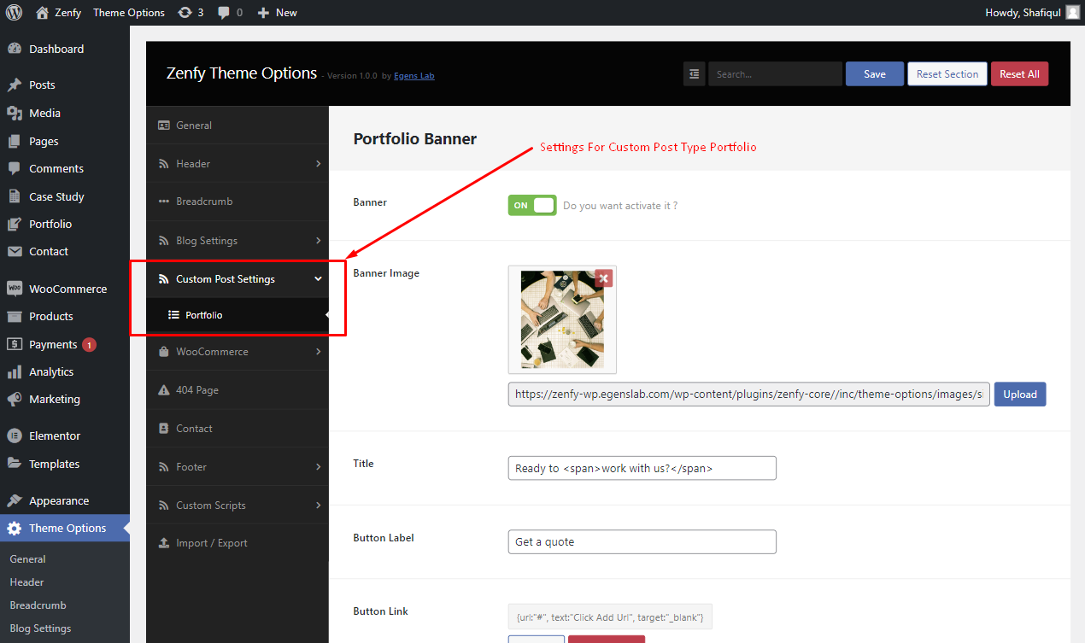
Task: Click the Import / Export upload icon
Action: tap(164, 543)
